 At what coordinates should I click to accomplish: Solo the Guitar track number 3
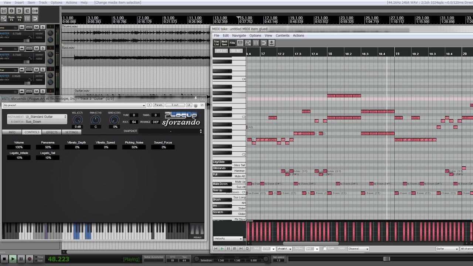[x=42, y=70]
